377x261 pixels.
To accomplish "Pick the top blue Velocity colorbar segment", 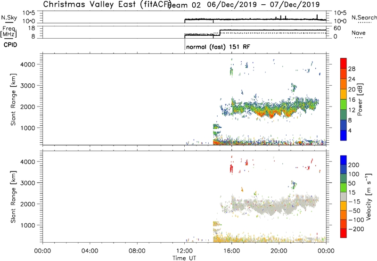I will click(344, 160).
